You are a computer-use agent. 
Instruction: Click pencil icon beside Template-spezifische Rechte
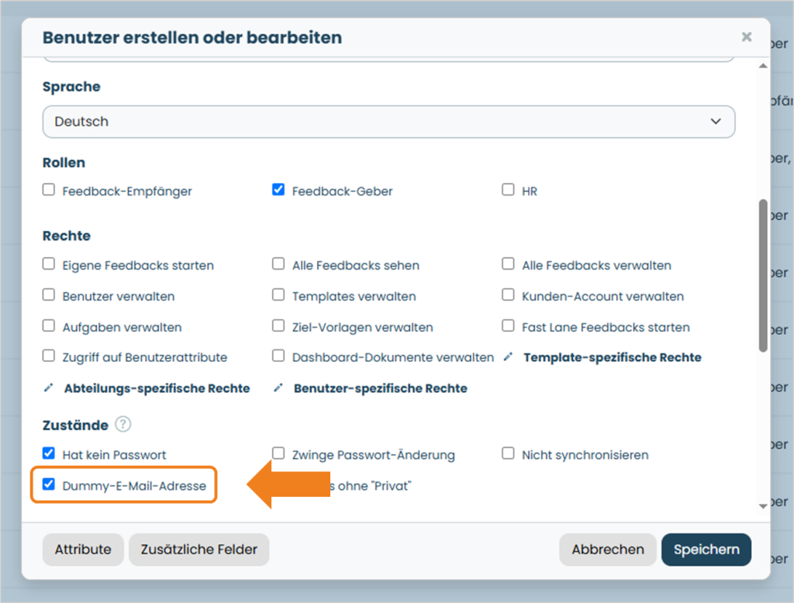508,357
